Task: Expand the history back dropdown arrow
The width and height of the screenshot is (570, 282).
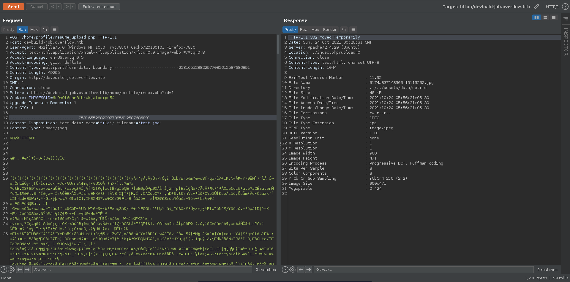Action: tap(59, 7)
